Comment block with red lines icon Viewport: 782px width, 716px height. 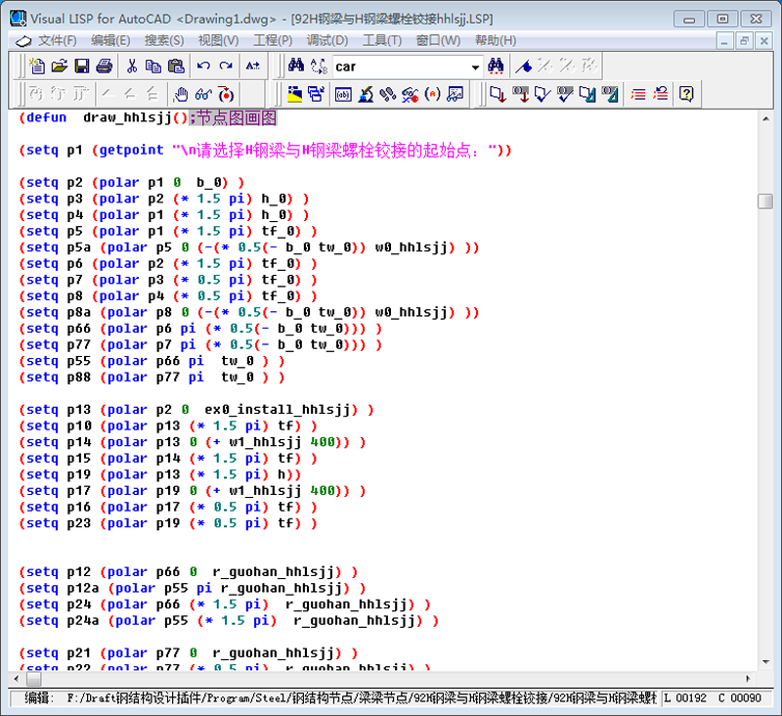[638, 94]
